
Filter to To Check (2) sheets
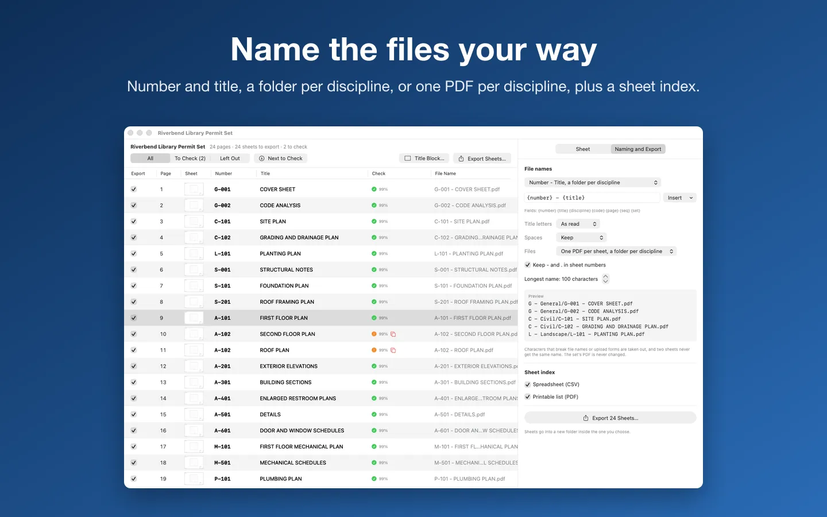[190, 159]
